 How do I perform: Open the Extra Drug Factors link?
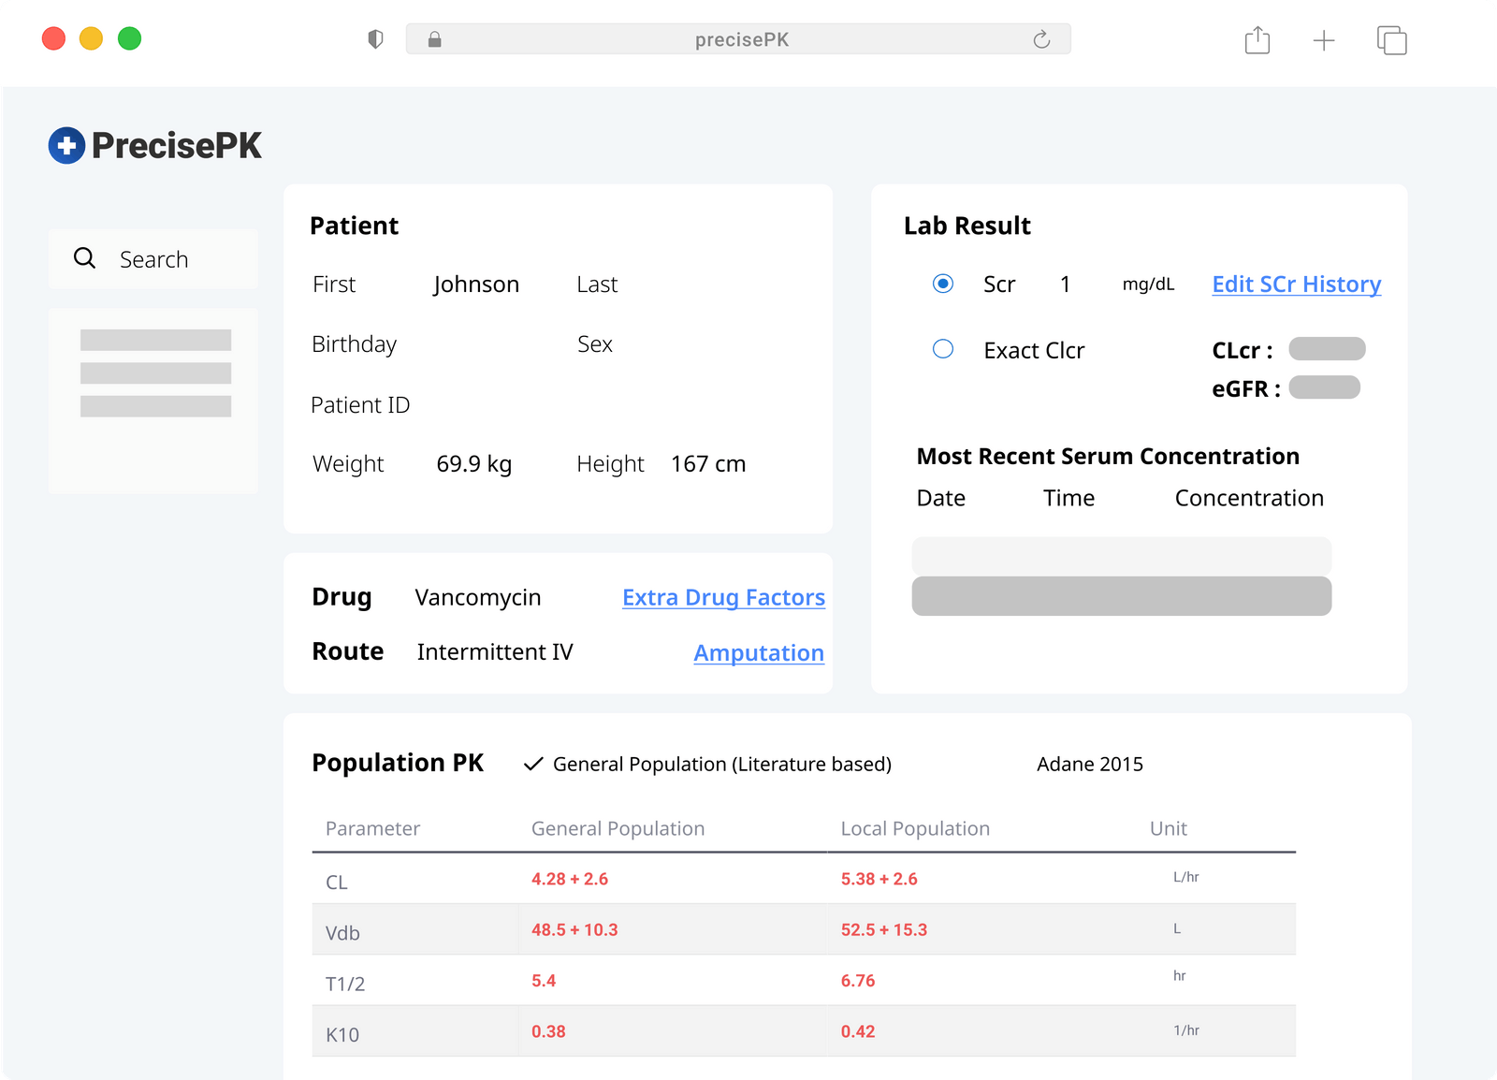(723, 597)
